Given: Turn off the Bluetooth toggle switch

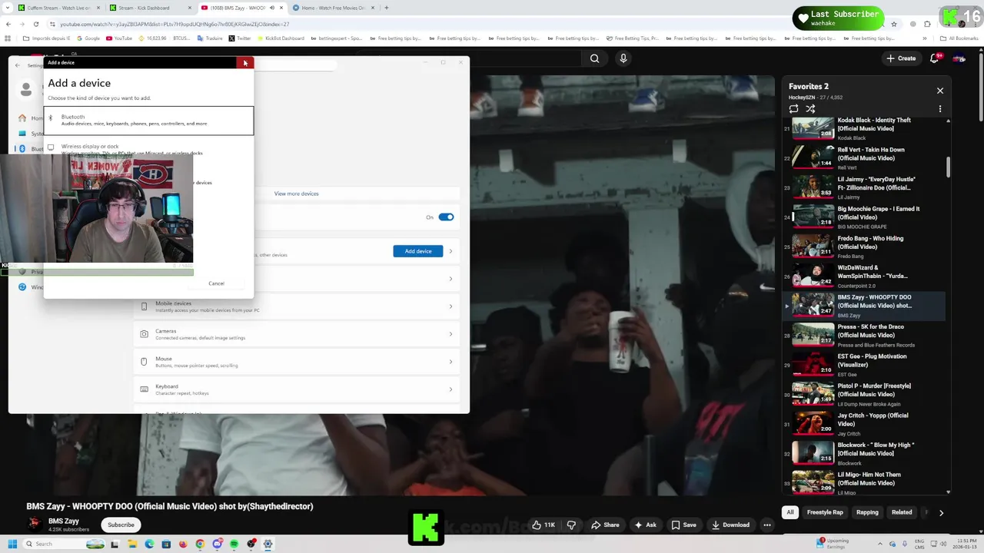Looking at the screenshot, I should tap(446, 217).
